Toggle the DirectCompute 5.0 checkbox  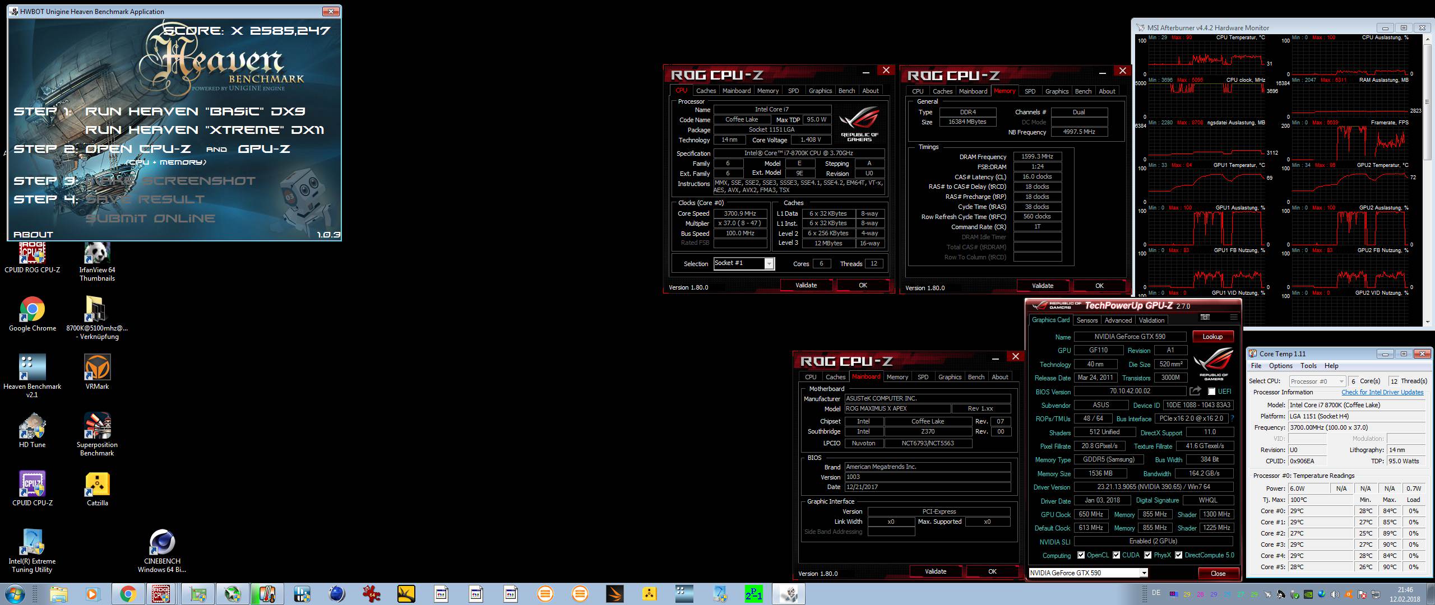pos(1179,555)
